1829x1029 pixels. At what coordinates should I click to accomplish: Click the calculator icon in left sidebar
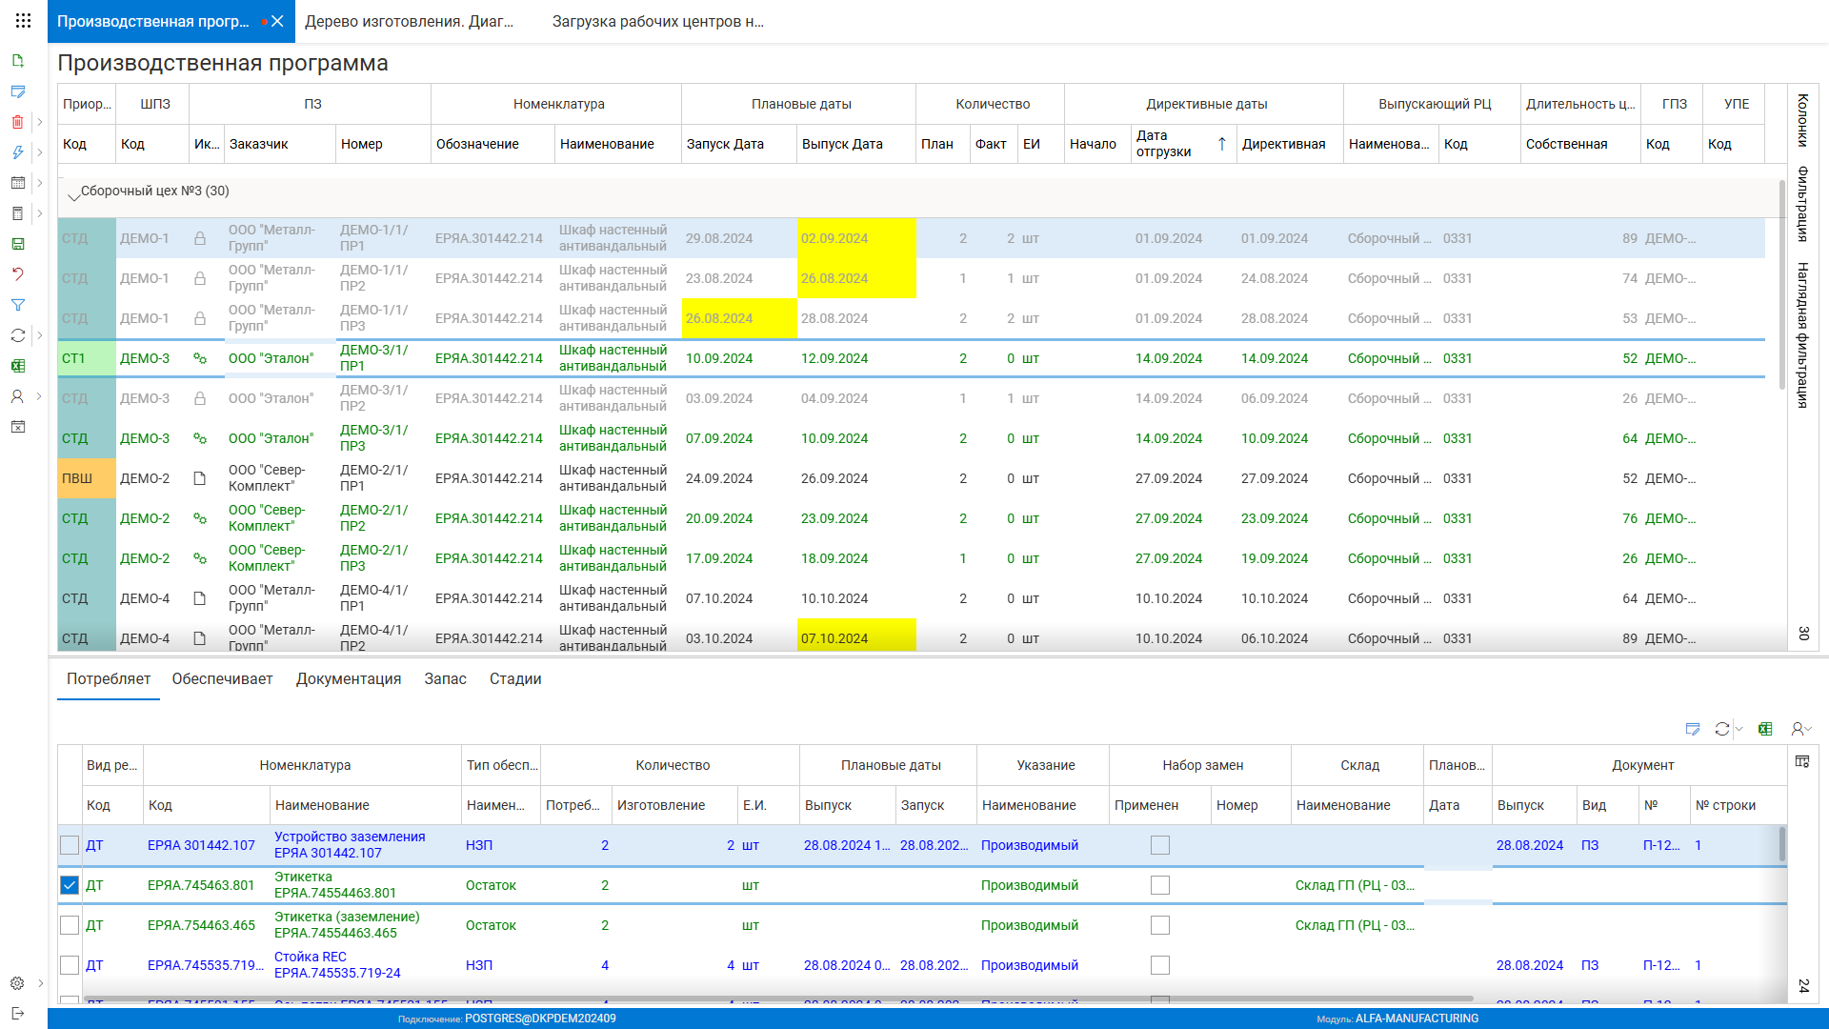(x=17, y=213)
